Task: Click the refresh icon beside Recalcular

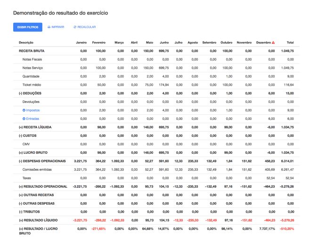Action: tap(75, 27)
